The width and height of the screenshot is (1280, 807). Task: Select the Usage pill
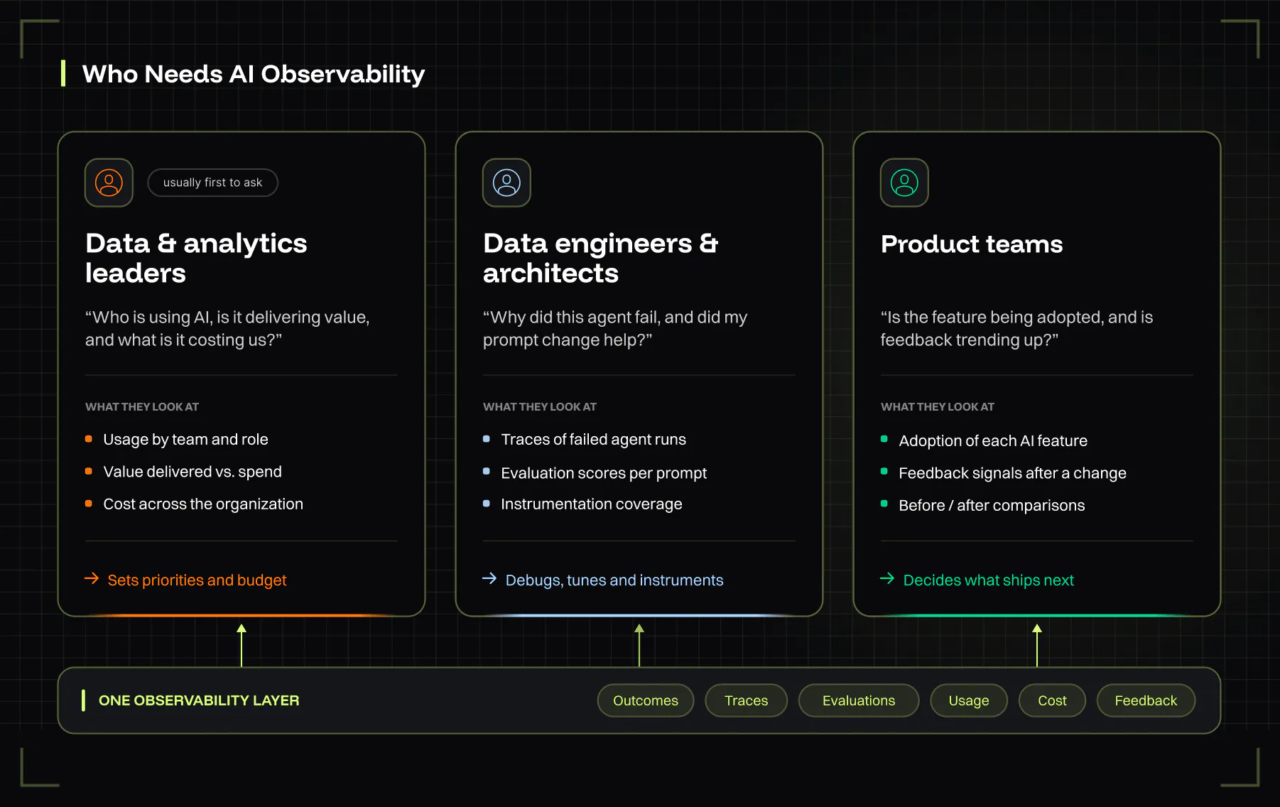pyautogui.click(x=969, y=700)
